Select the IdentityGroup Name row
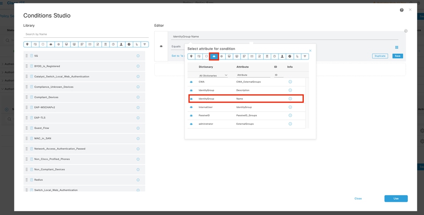This screenshot has width=424, height=215. [246, 99]
